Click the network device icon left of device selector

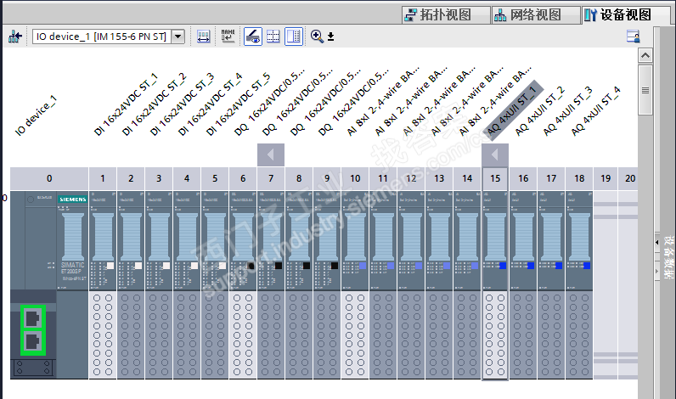tap(15, 37)
